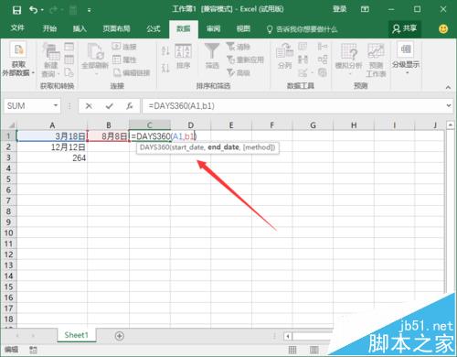Click the 高级 advanced filter button
Viewport: 457px width, 357px height.
239,72
